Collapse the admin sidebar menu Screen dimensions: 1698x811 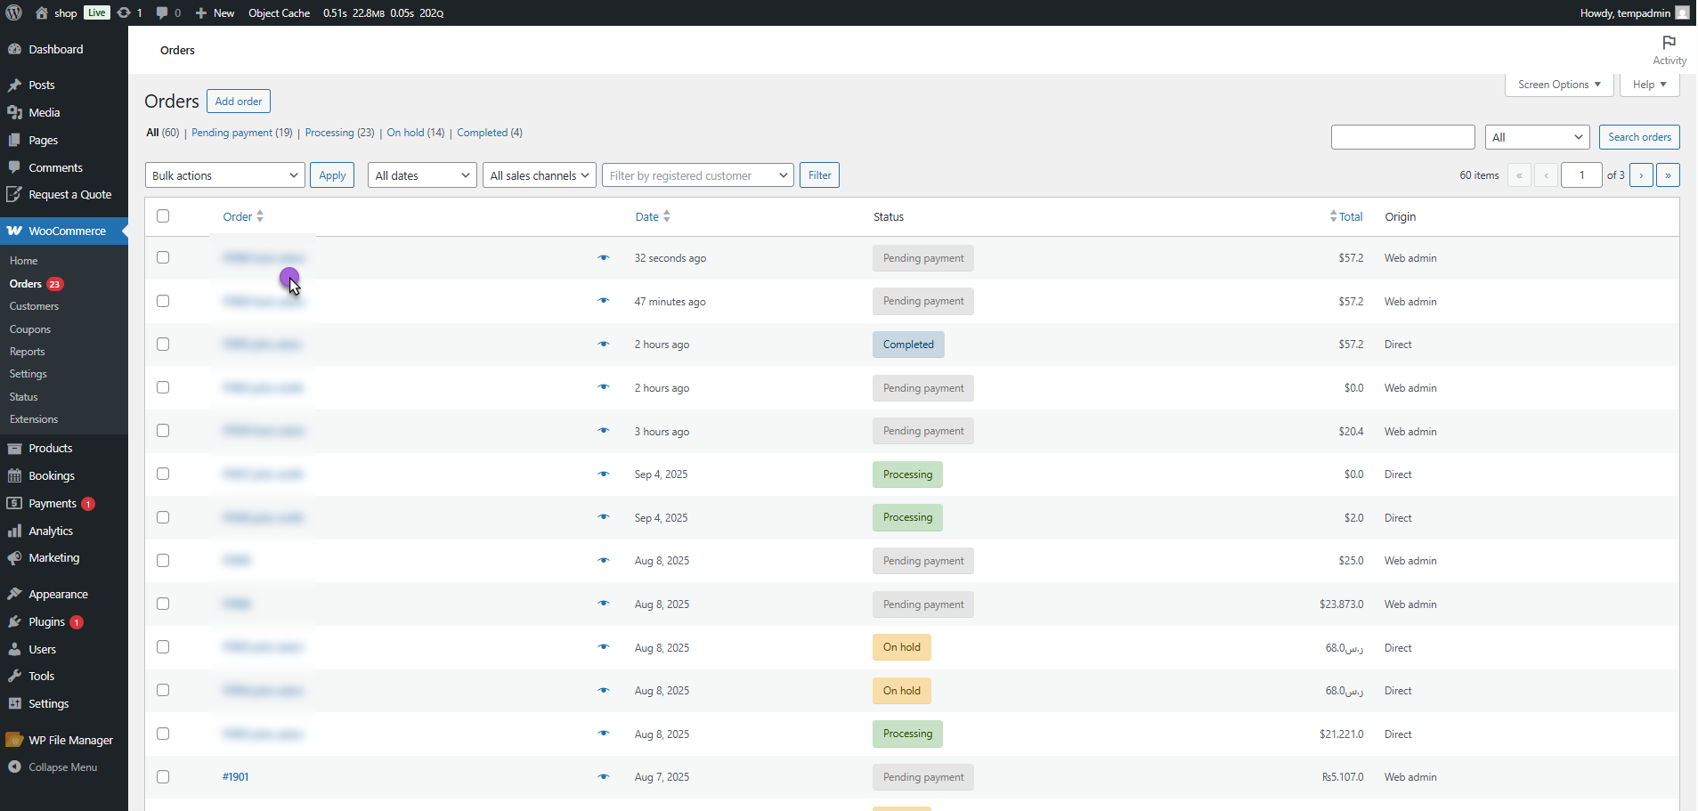click(x=62, y=767)
